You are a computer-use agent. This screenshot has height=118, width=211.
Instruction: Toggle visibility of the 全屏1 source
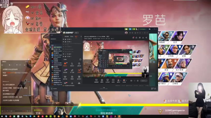pos(64,54)
